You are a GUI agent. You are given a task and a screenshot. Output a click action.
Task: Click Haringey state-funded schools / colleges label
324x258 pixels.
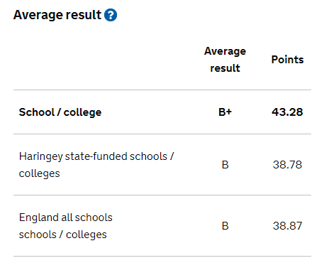[x=96, y=165]
